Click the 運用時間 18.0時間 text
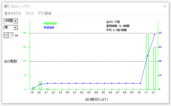Viewport: 171px width, 106px height. 118,26
